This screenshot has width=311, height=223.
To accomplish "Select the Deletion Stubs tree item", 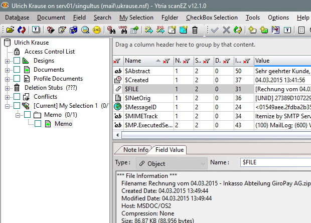I will tap(51, 88).
